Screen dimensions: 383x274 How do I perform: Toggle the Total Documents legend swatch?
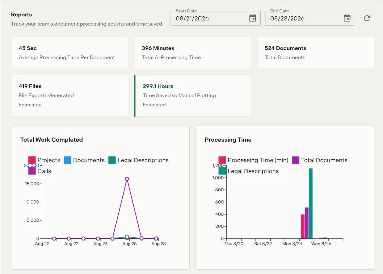point(296,160)
